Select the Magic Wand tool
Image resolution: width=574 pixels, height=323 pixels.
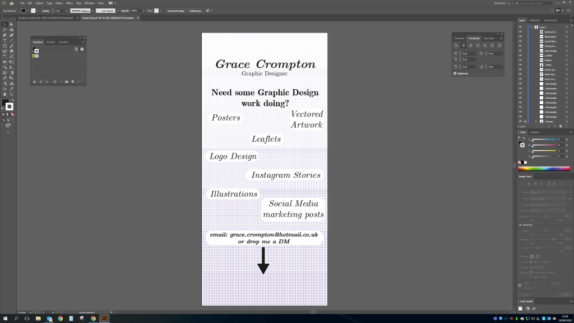(x=4, y=29)
